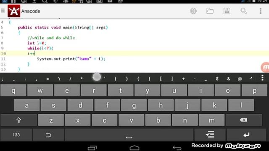Tap the undo key on keyboard
Viewport: 269px width, 151px height.
point(48,135)
